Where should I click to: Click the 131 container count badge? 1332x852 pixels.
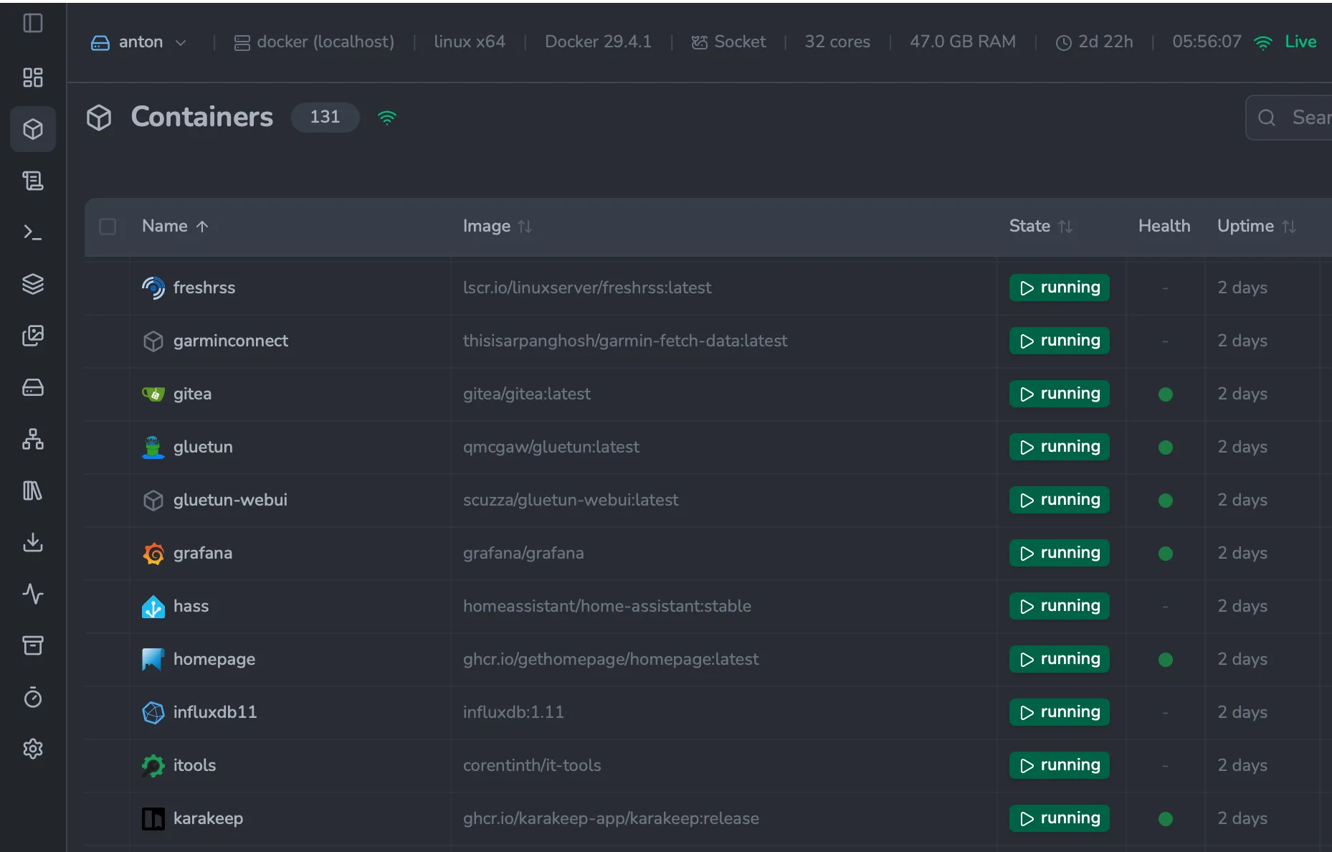coord(325,117)
